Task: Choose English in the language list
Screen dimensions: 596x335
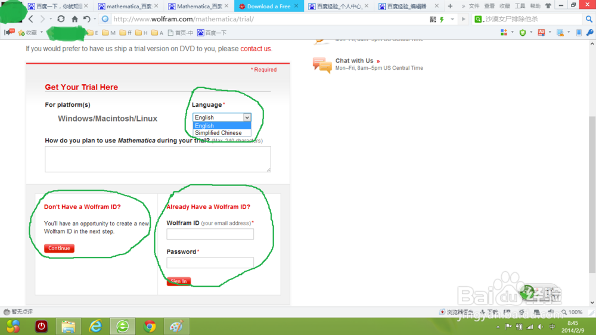Action: [x=222, y=126]
